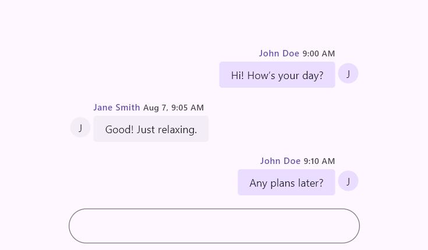Click "Aug 7," date text next to Jane Smith

click(x=155, y=108)
